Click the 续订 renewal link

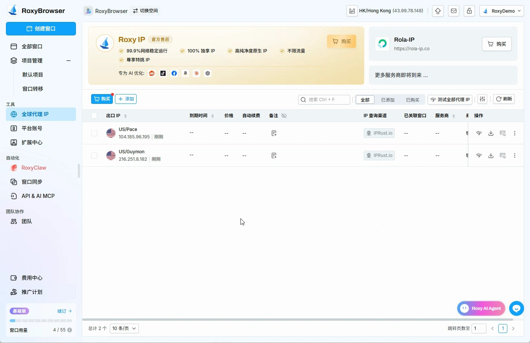click(x=64, y=311)
